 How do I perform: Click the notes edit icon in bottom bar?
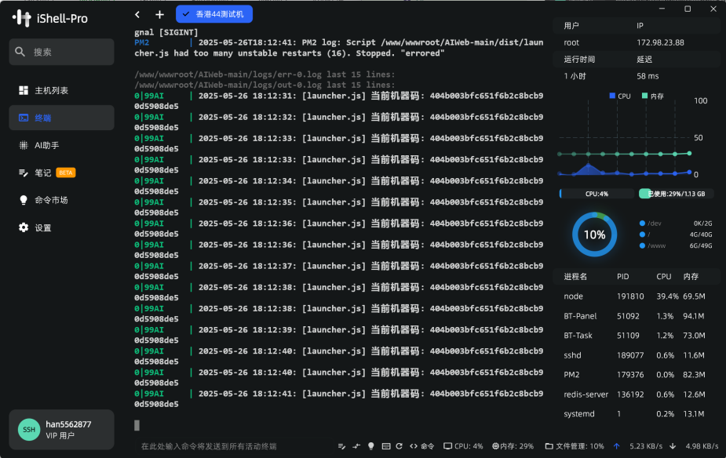341,446
